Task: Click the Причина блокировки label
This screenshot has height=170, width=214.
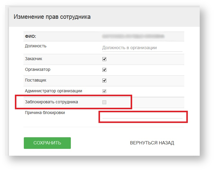Action: pyautogui.click(x=45, y=113)
